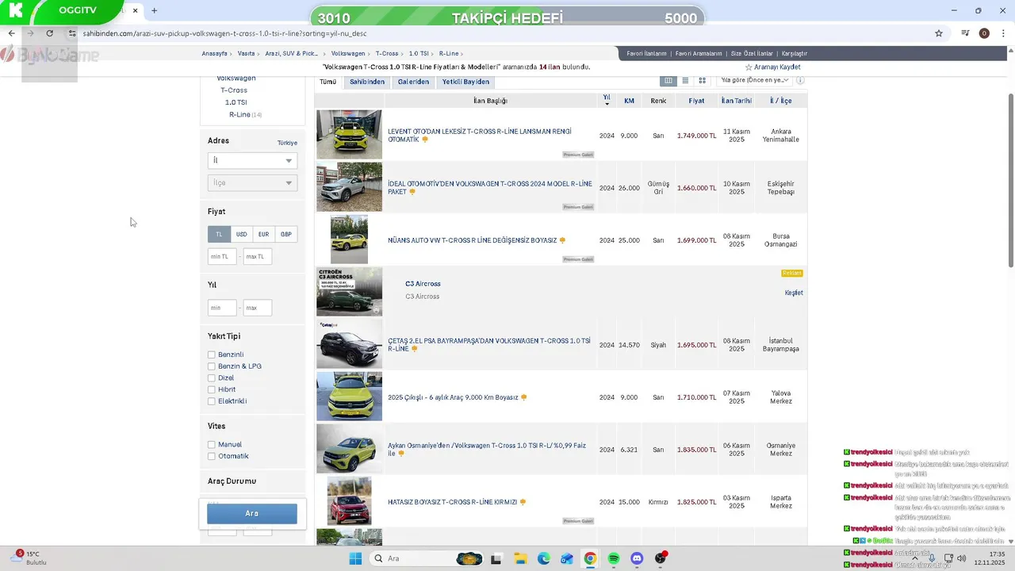Open the İlçe district dropdown
The height and width of the screenshot is (571, 1015).
tap(252, 182)
